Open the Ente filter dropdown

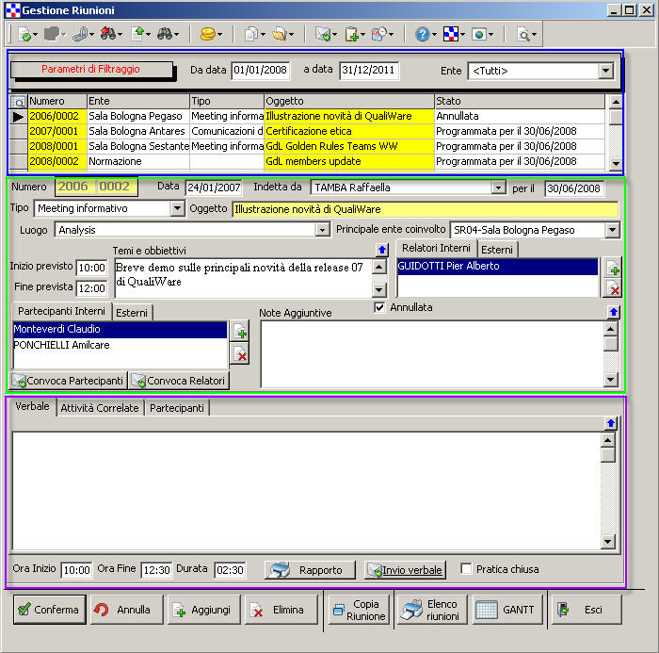click(x=605, y=72)
